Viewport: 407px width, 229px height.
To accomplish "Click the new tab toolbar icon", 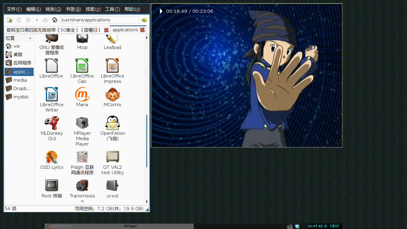I will click(x=10, y=20).
